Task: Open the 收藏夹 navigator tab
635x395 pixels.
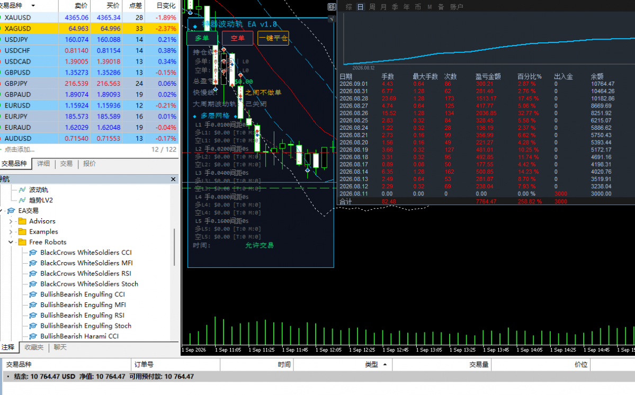Action: 34,347
